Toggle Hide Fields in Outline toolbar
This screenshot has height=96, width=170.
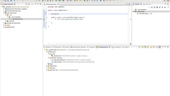coord(157,7)
